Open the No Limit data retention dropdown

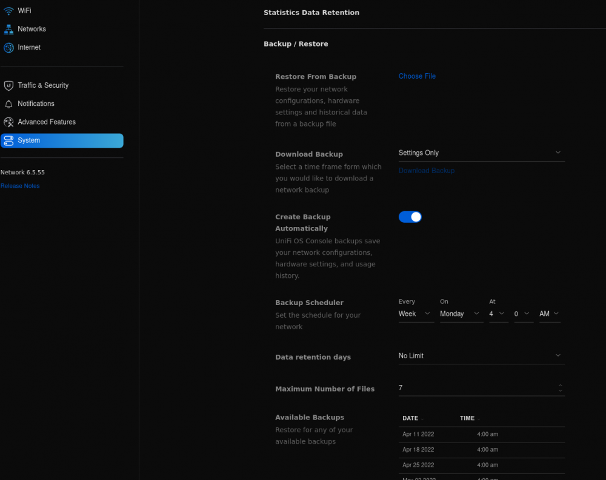[481, 356]
